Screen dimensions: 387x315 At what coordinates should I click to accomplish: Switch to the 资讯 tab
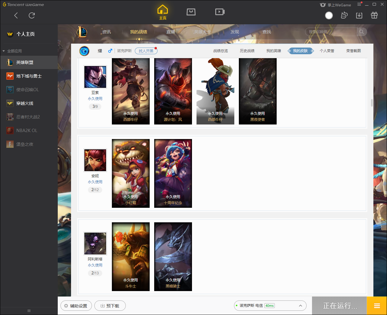(x=106, y=32)
